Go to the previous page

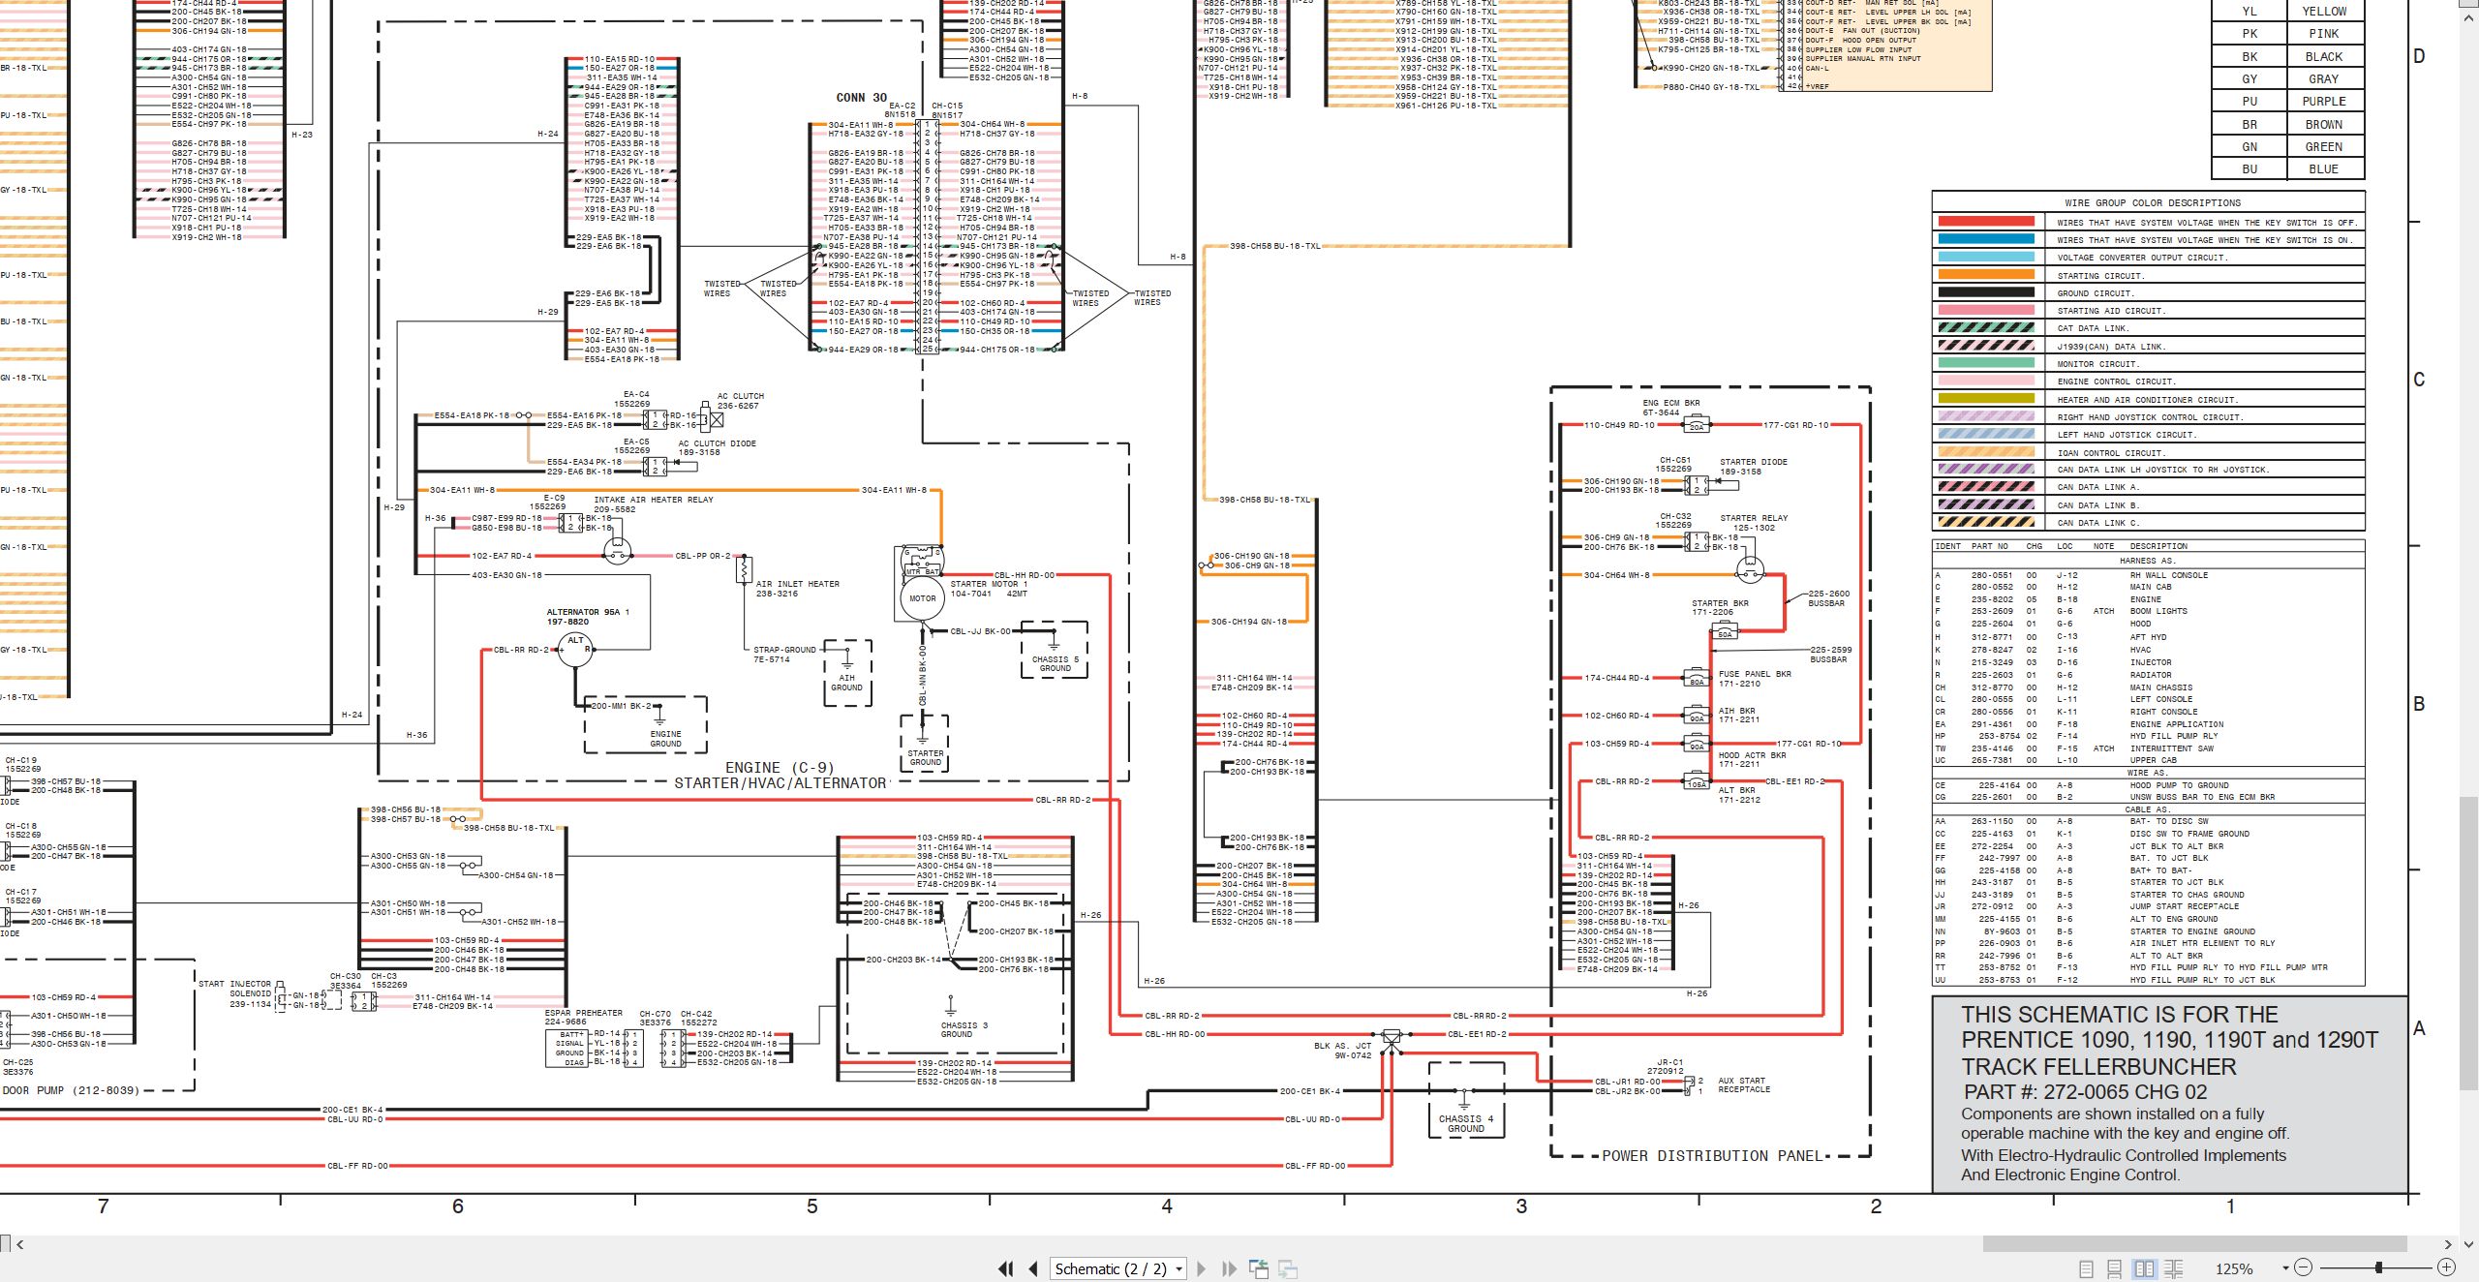click(1033, 1268)
